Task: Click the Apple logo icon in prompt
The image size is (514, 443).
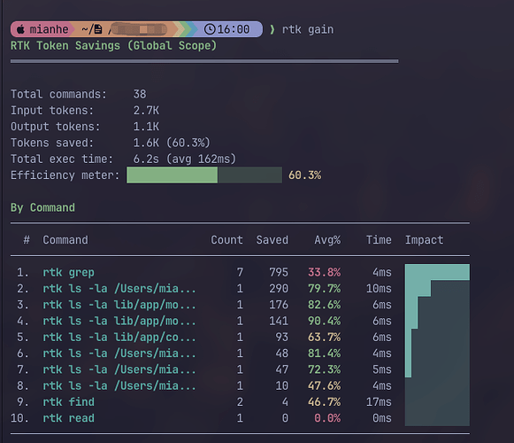Action: [x=20, y=29]
